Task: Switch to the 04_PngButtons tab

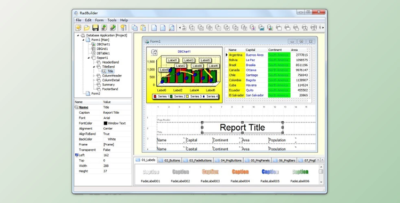Action: coord(228,161)
